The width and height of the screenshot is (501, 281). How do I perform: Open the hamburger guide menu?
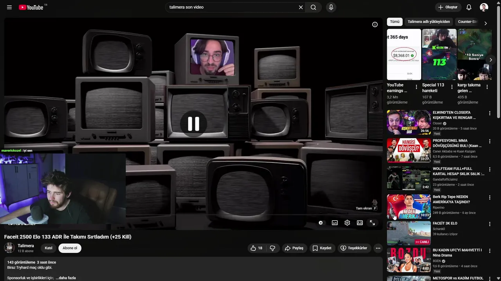9,7
